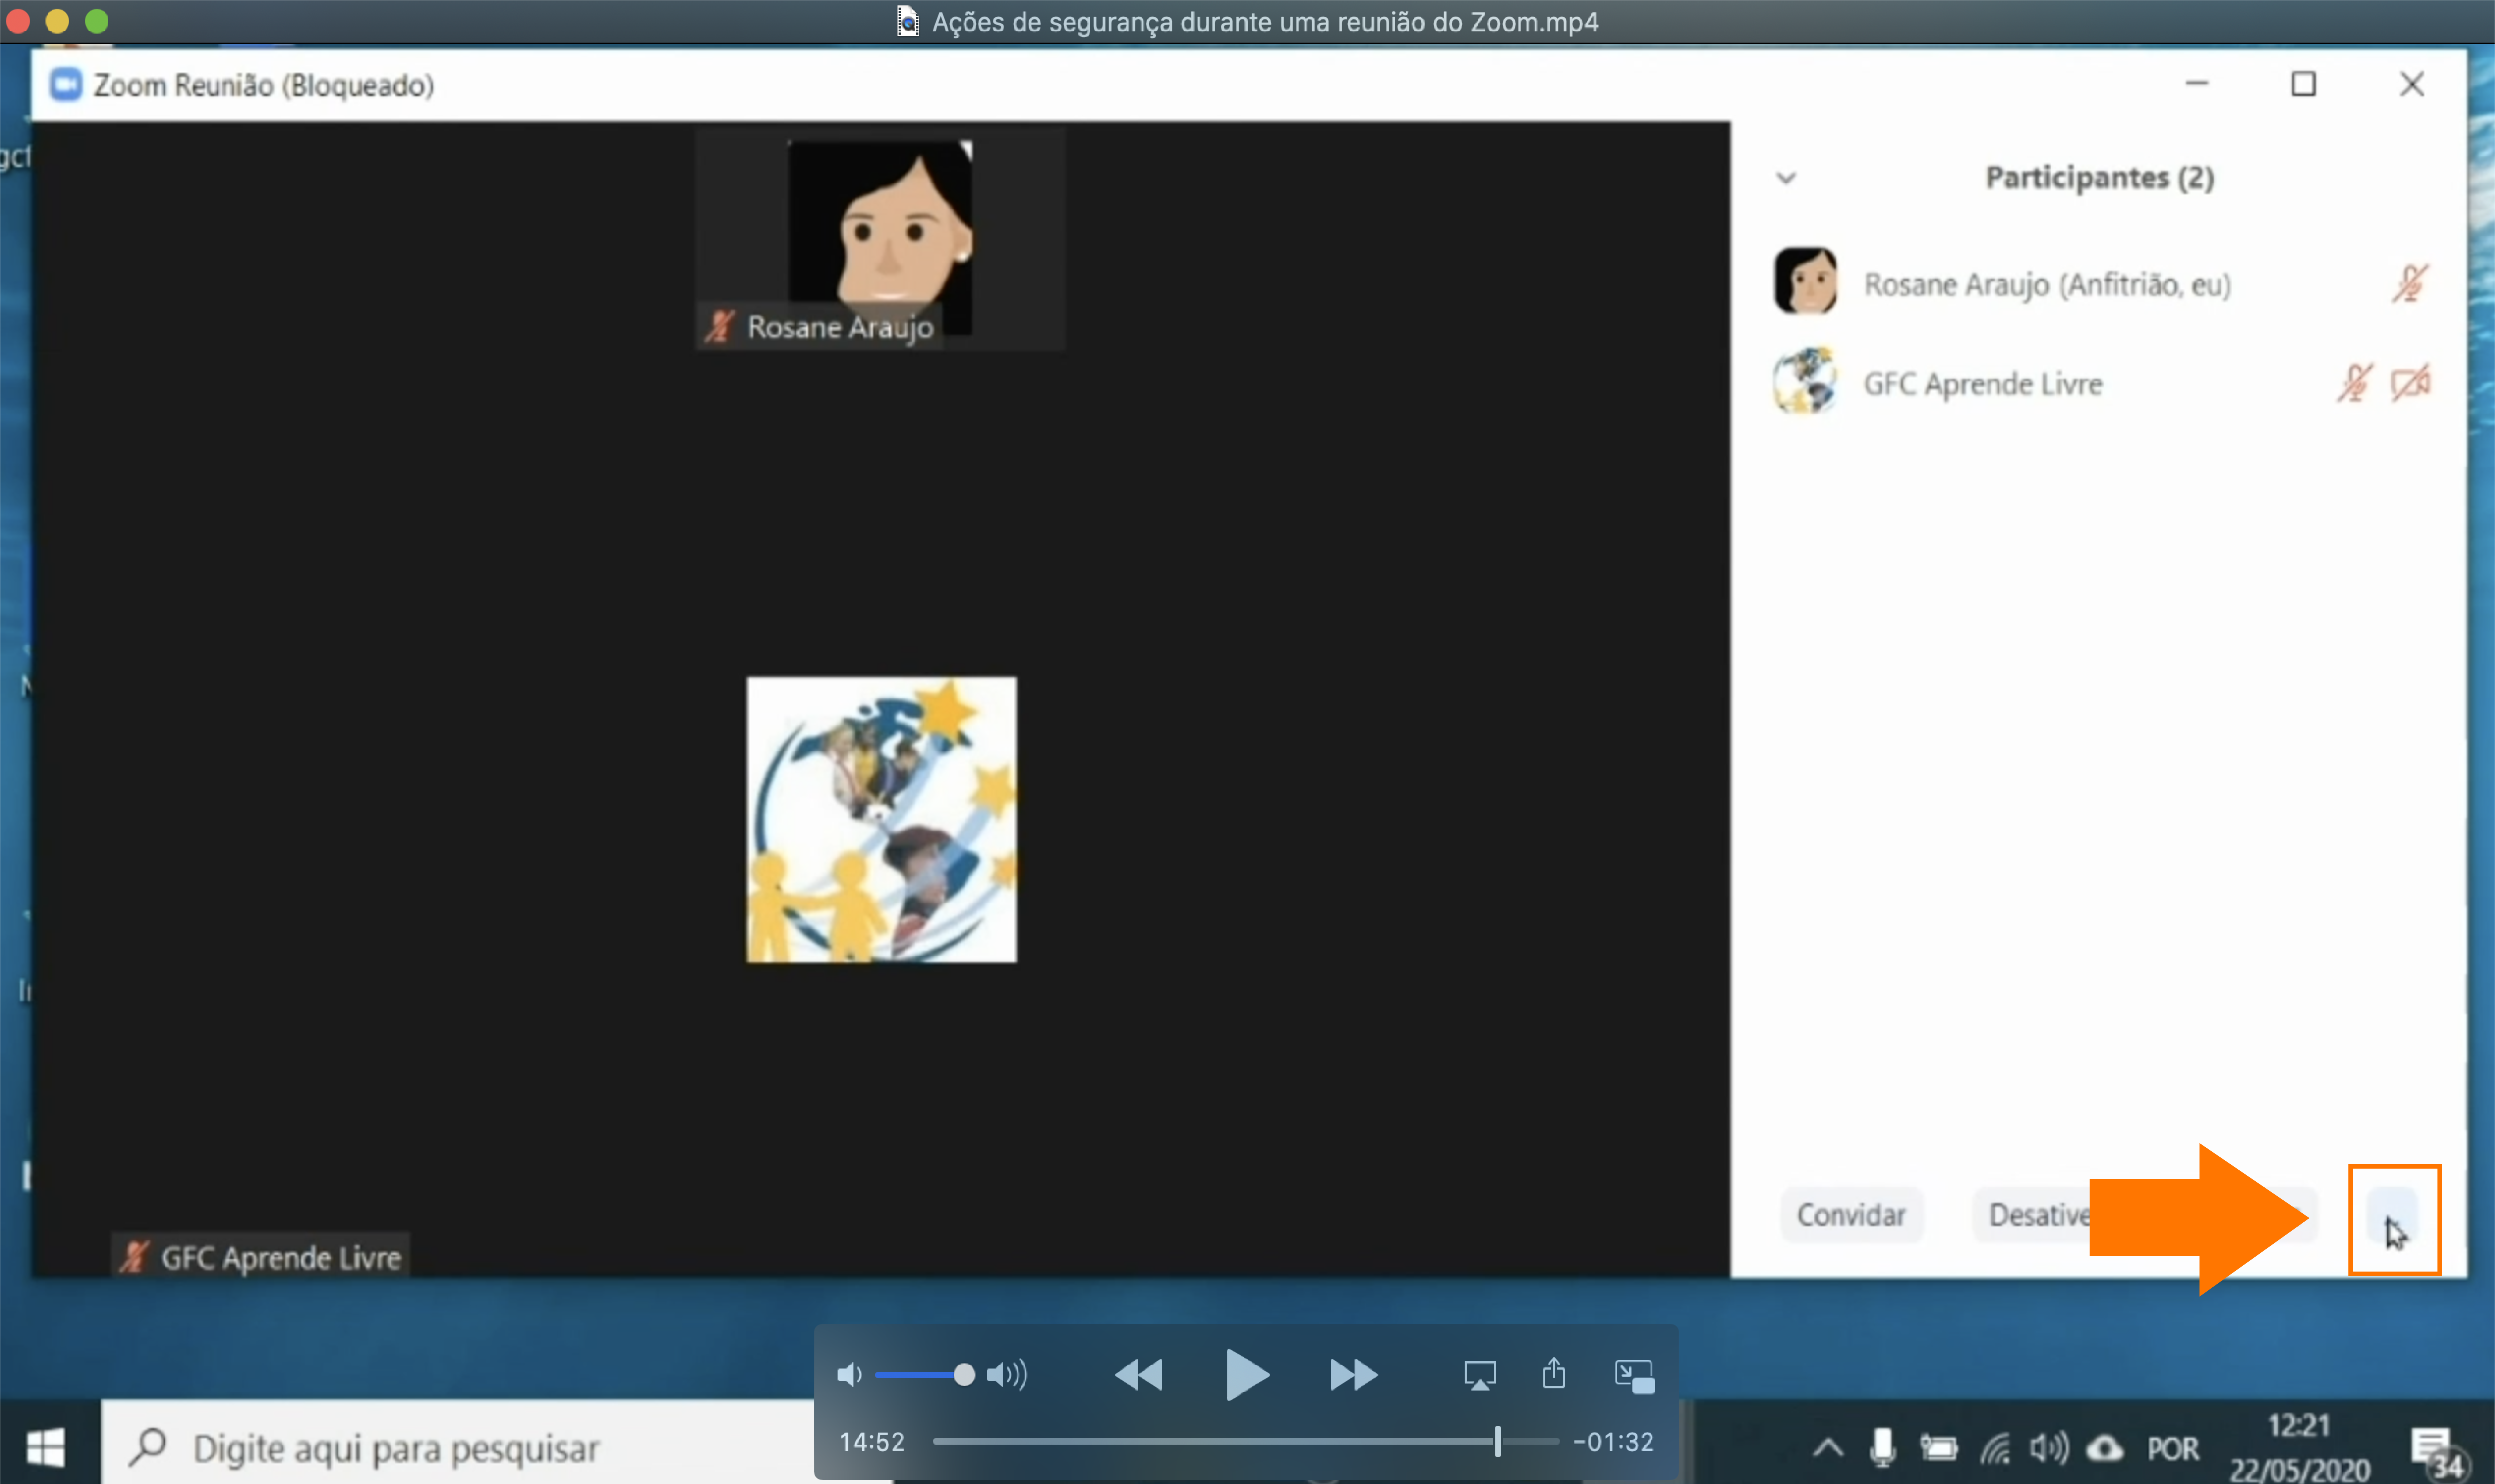This screenshot has width=2495, height=1484.
Task: Click the macOS yellow minimize button
Action: (x=57, y=21)
